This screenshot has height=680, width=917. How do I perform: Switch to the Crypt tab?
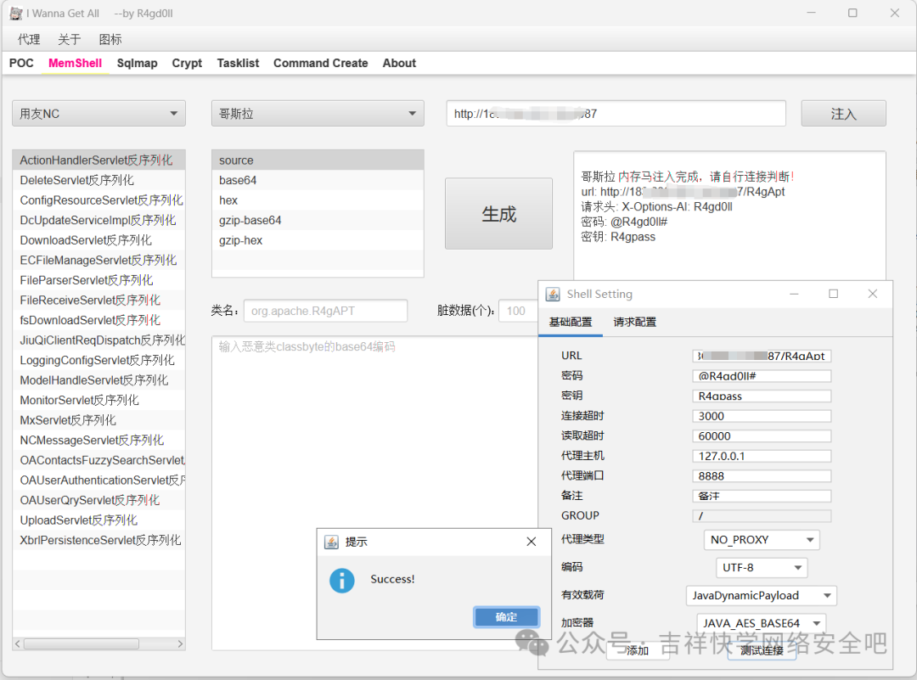(x=187, y=63)
